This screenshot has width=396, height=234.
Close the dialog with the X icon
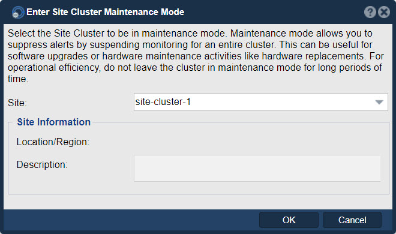coord(384,12)
